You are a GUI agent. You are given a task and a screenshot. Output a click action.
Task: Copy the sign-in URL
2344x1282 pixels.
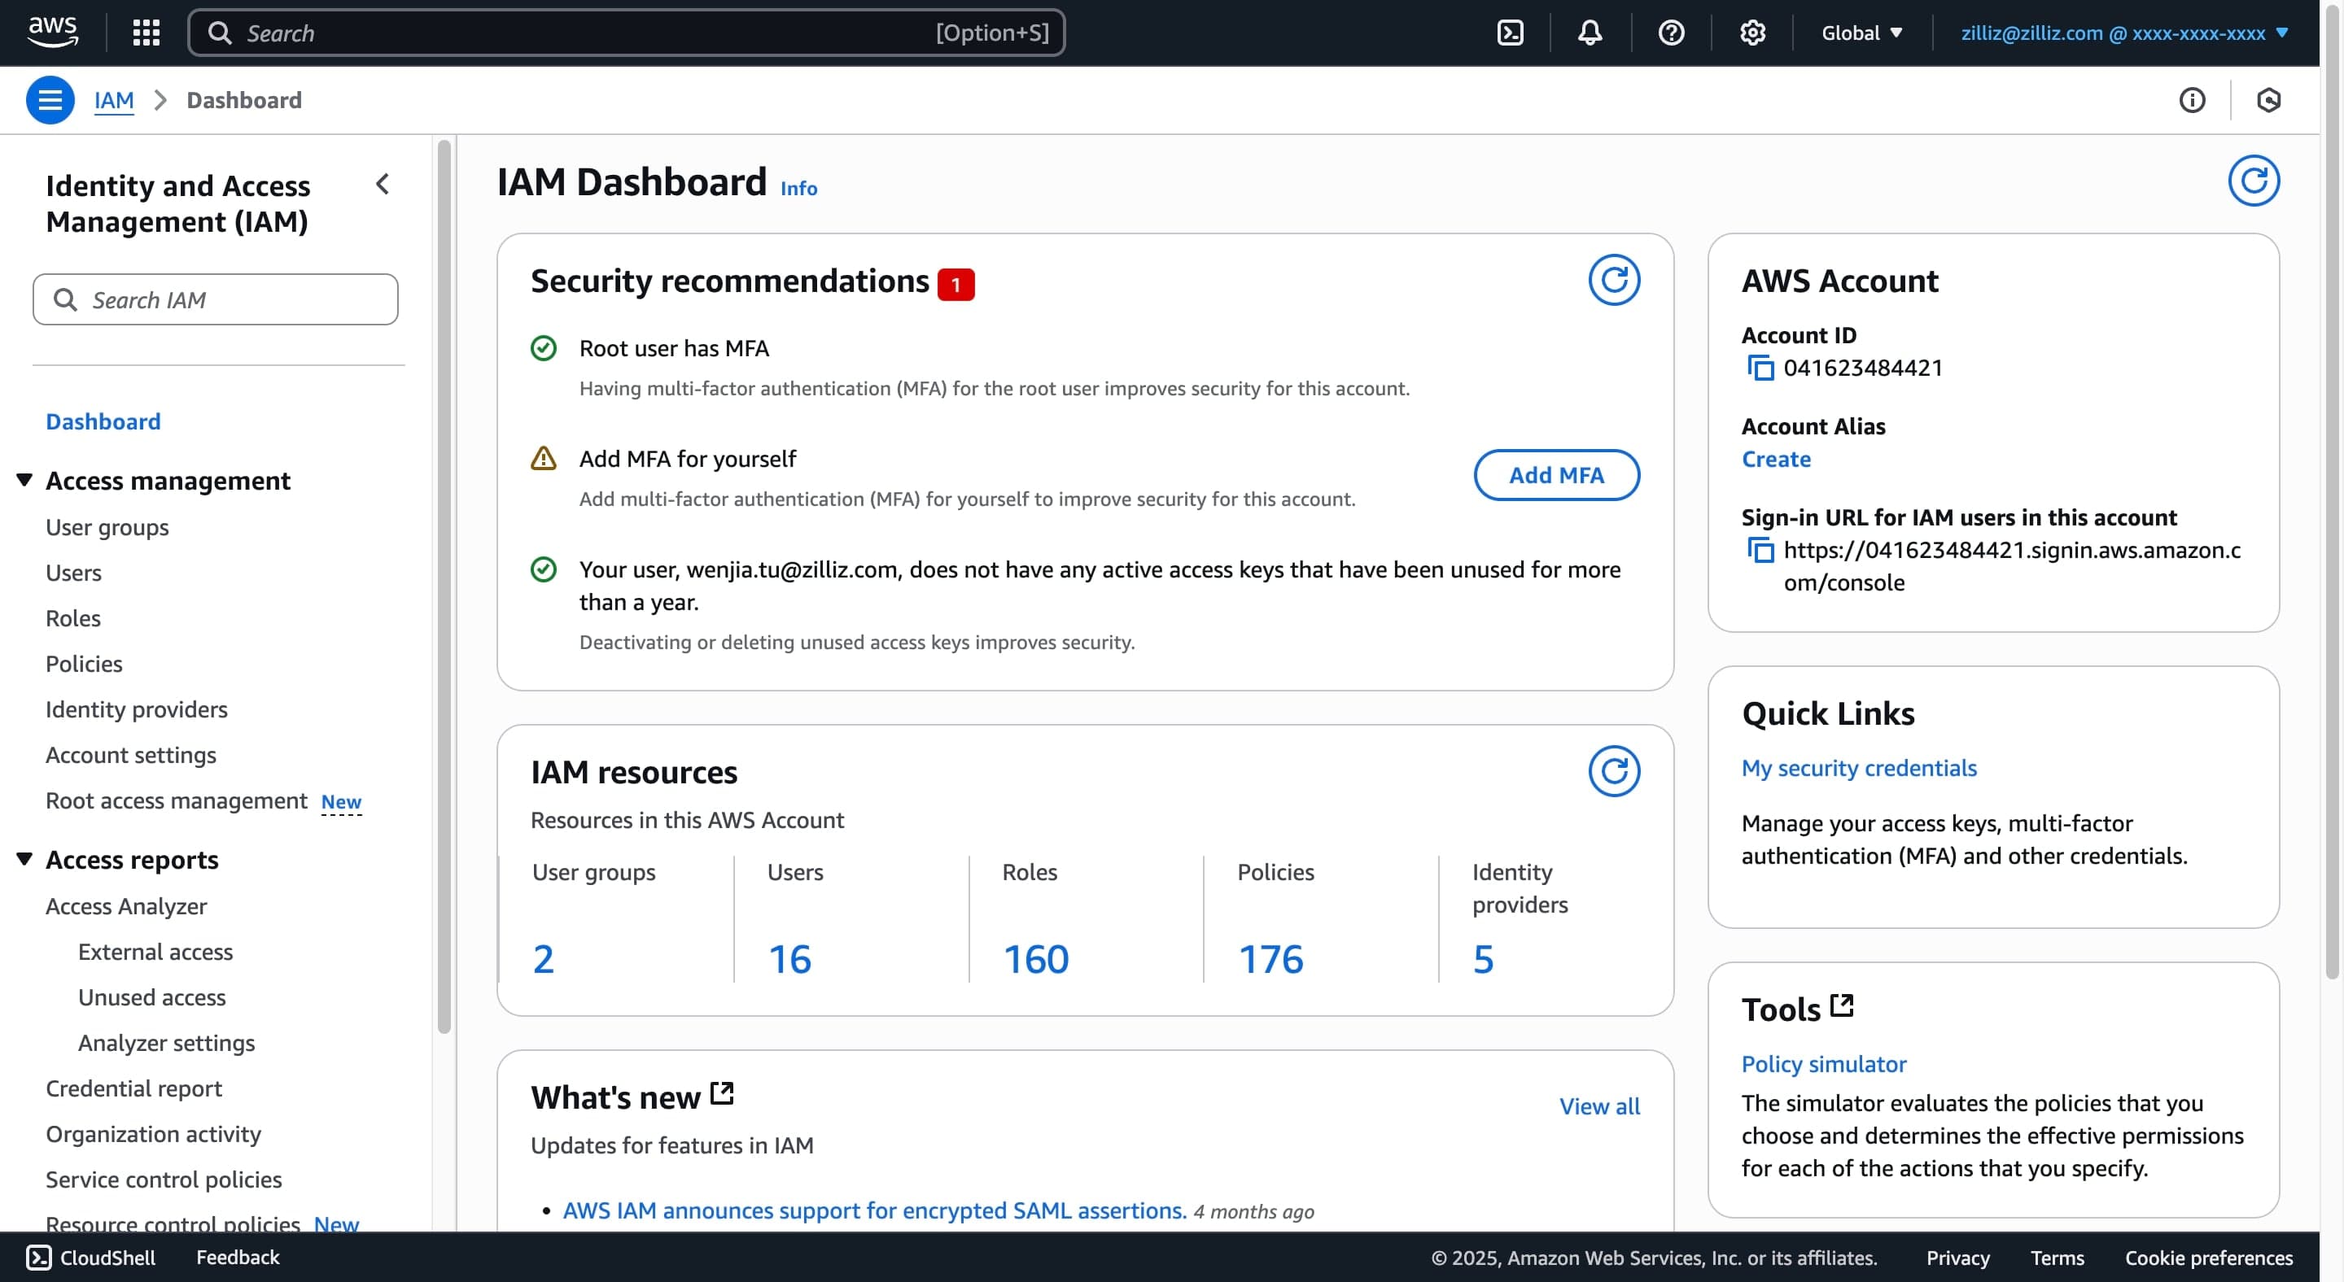(1760, 550)
